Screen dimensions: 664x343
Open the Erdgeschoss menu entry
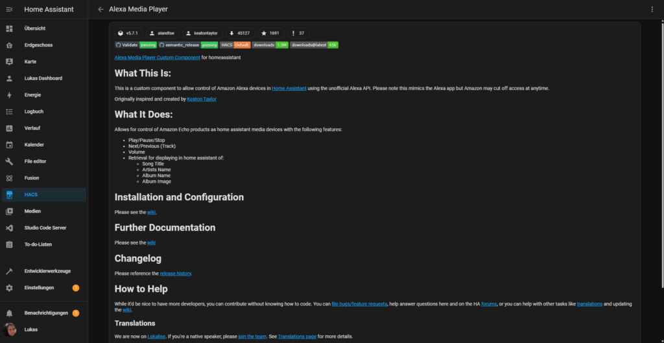click(44, 45)
